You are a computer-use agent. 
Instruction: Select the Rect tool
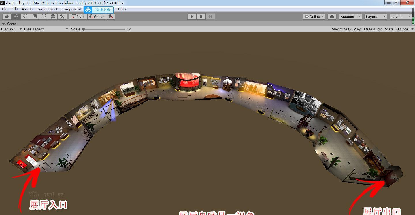tap(44, 16)
